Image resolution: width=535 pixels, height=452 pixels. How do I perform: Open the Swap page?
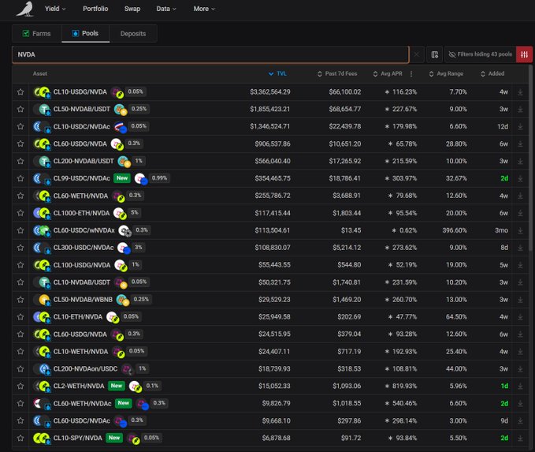coord(132,9)
